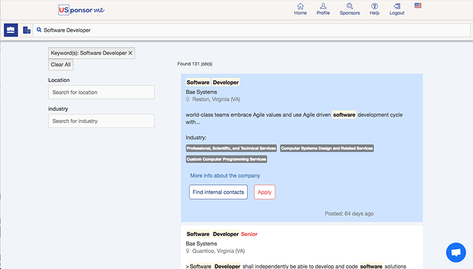Click the Search for location field
Screen dimensions: 473x269
click(x=102, y=92)
